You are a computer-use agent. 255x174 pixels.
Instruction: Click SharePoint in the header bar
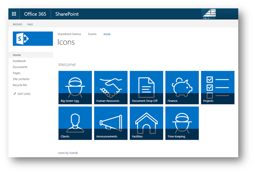67,14
